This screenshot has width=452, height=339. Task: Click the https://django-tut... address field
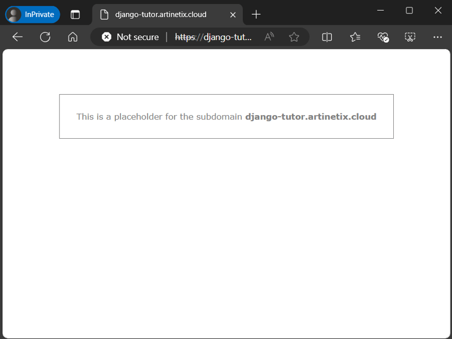tap(214, 37)
